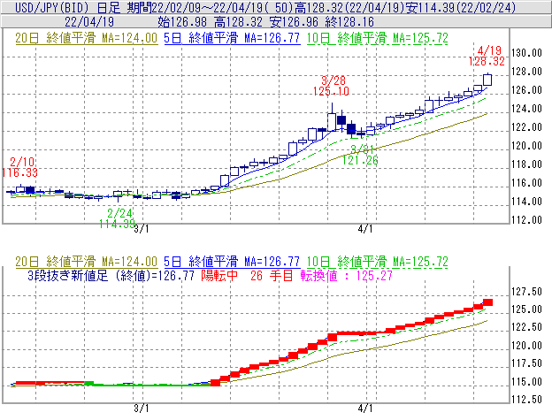Image resolution: width=552 pixels, height=420 pixels.
Task: Click the 26 手目 count text
Action: pyautogui.click(x=272, y=275)
